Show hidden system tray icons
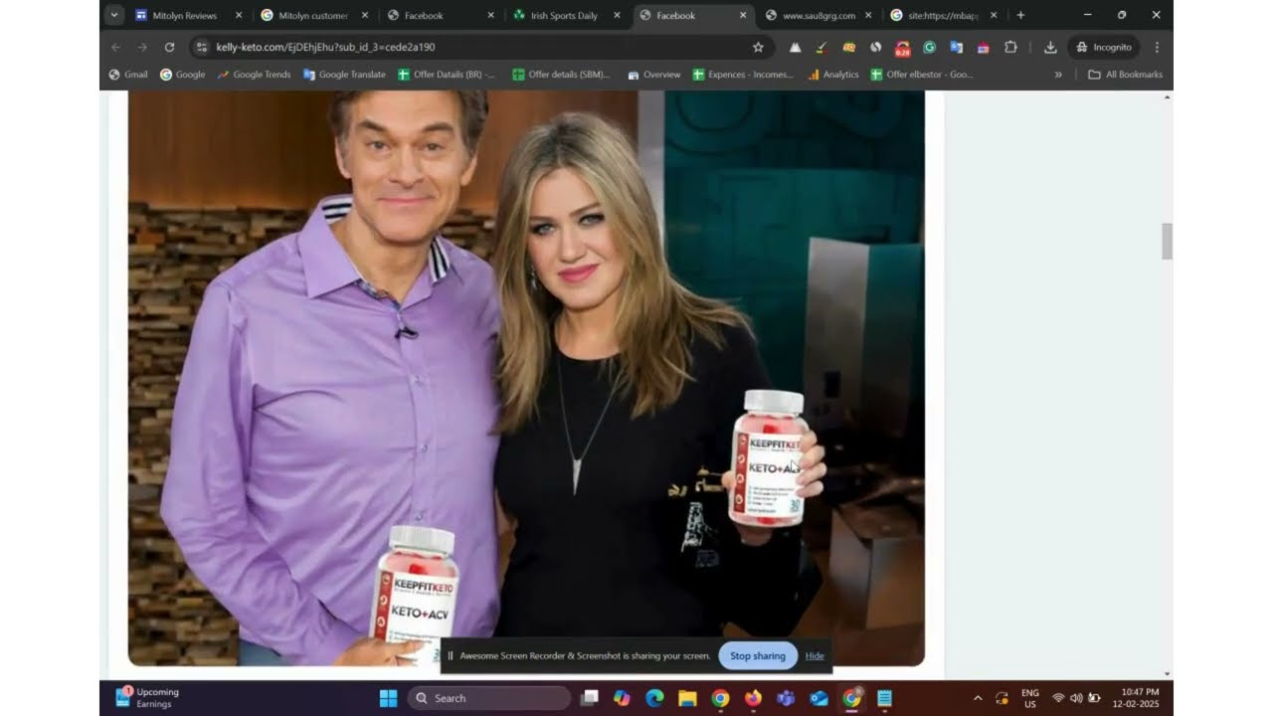The height and width of the screenshot is (716, 1273). [x=978, y=698]
